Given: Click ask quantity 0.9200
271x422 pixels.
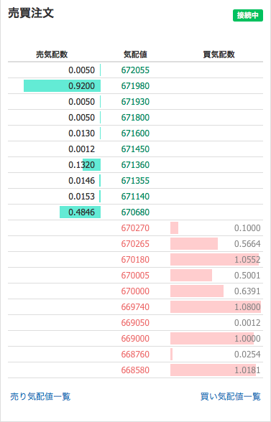Looking at the screenshot, I should click(x=82, y=86).
